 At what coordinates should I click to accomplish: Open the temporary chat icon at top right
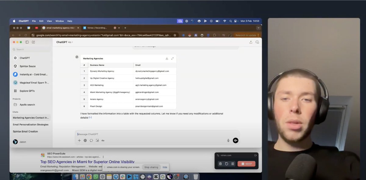click(x=257, y=42)
